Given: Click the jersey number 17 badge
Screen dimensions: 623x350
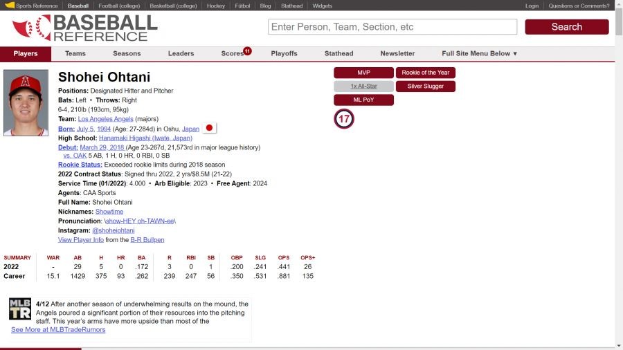Looking at the screenshot, I should (x=344, y=119).
